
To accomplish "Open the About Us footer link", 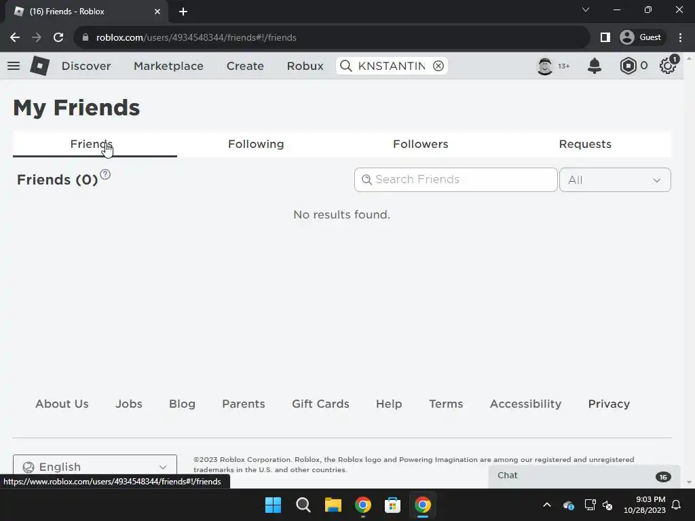I will point(62,404).
